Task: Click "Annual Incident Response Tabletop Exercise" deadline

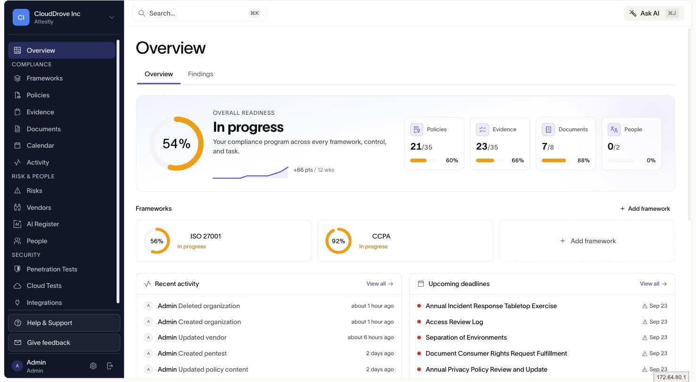Action: 491,306
